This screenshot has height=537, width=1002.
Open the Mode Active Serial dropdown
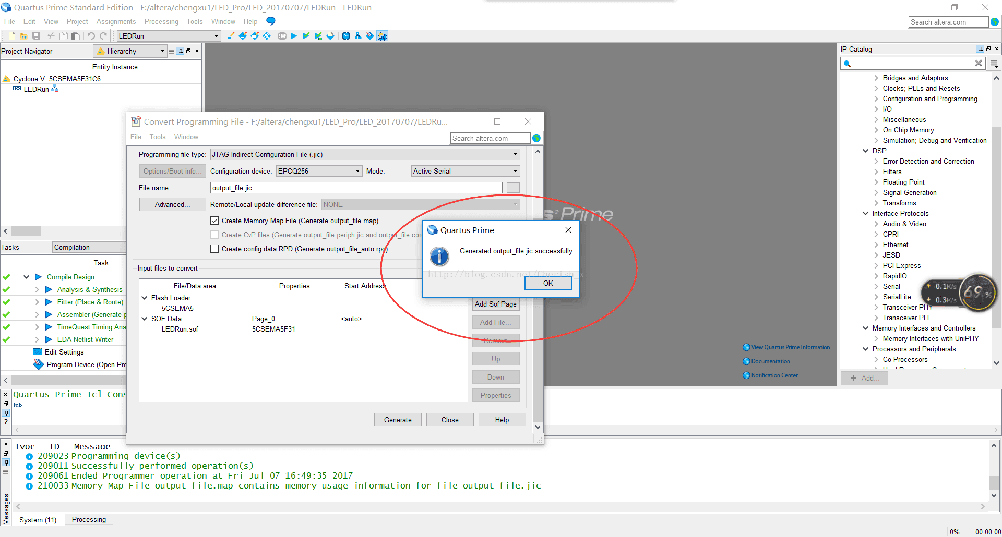[x=466, y=171]
